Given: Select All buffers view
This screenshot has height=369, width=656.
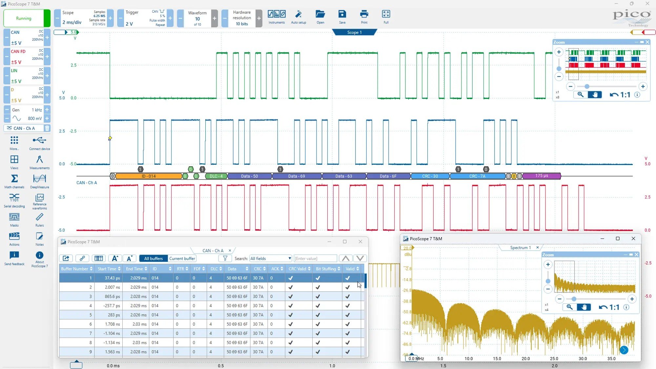Looking at the screenshot, I should (153, 258).
